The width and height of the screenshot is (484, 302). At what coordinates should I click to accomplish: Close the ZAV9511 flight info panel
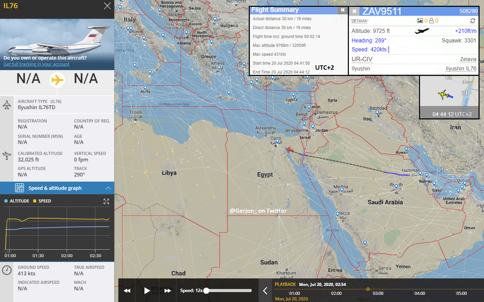coord(355,11)
